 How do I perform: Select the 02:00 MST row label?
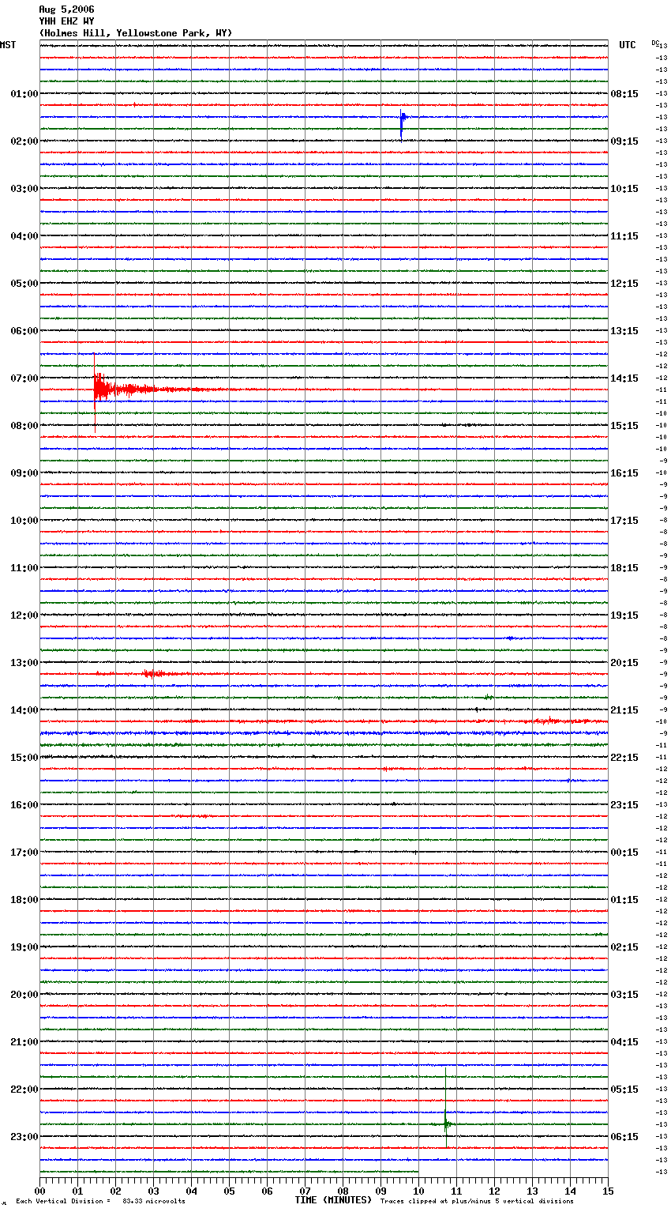click(24, 141)
